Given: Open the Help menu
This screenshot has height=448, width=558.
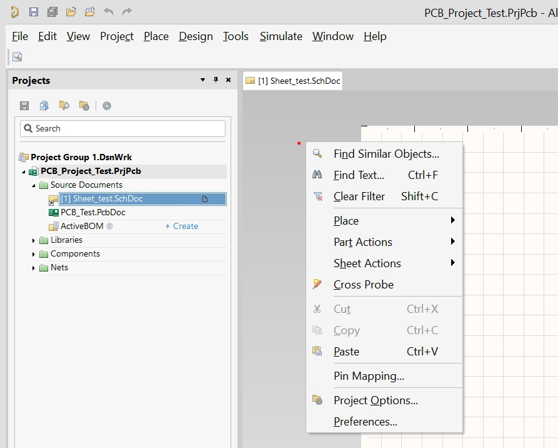Looking at the screenshot, I should click(x=375, y=36).
